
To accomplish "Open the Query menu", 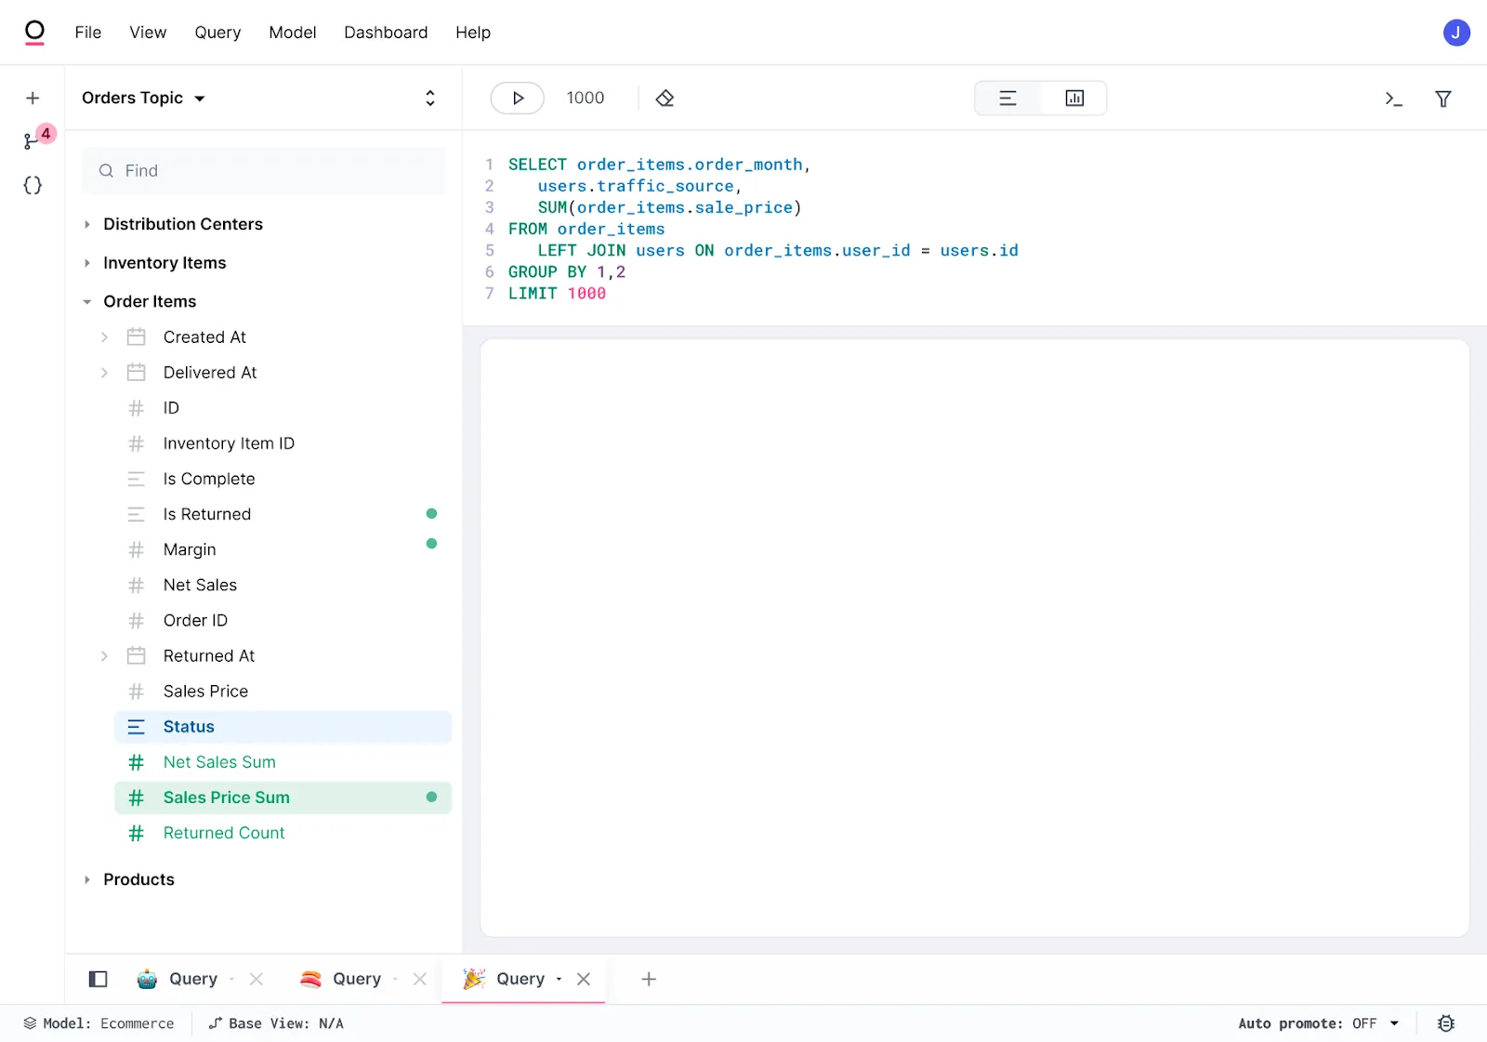I will 217,33.
